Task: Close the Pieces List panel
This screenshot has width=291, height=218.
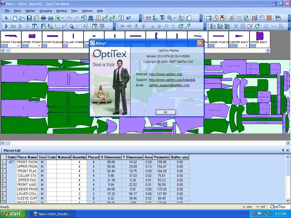Action: click(288, 150)
